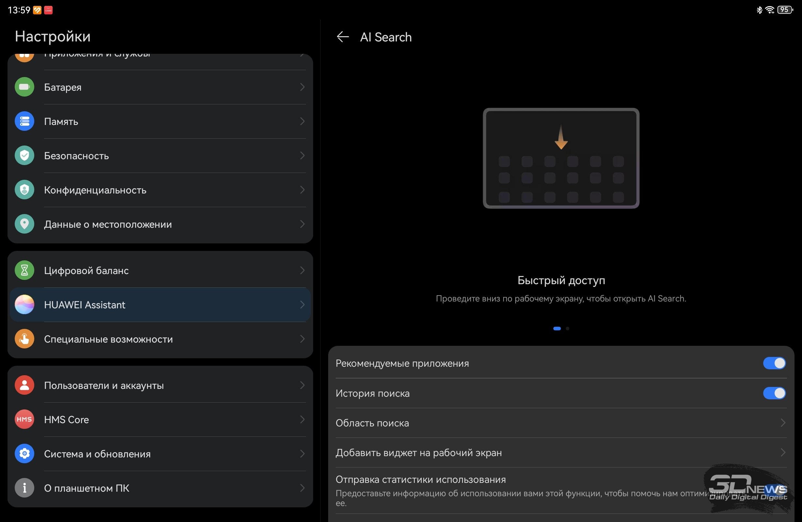Expand the Конфиденциальность row chevron
Viewport: 802px width, 522px height.
pos(302,190)
